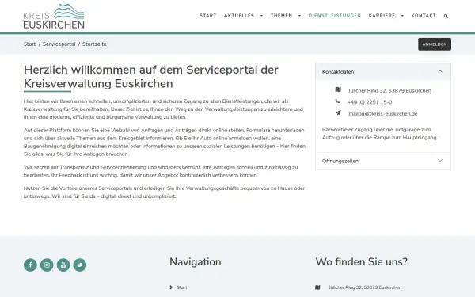475x297 pixels.
Task: Open the KONTAKT menu item
Action: click(x=424, y=16)
